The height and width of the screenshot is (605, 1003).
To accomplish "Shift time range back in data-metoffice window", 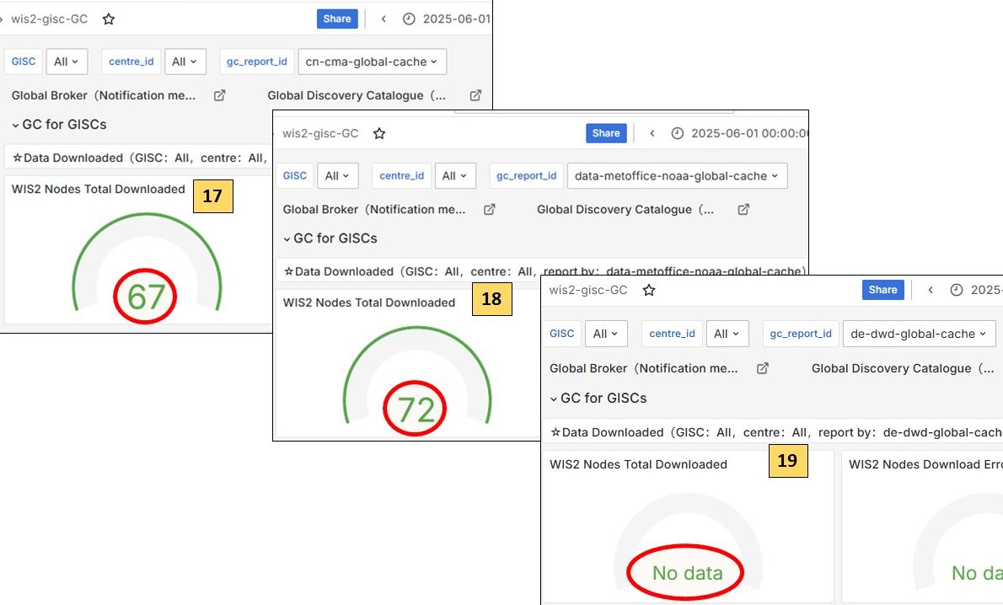I will (652, 133).
